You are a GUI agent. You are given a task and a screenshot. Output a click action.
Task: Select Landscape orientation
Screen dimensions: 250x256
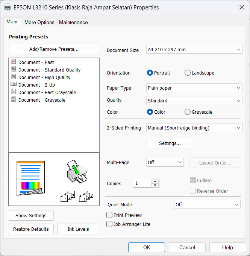coord(188,73)
